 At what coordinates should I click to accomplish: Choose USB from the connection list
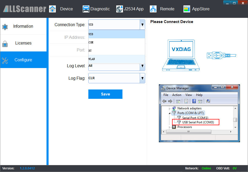coord(117,34)
